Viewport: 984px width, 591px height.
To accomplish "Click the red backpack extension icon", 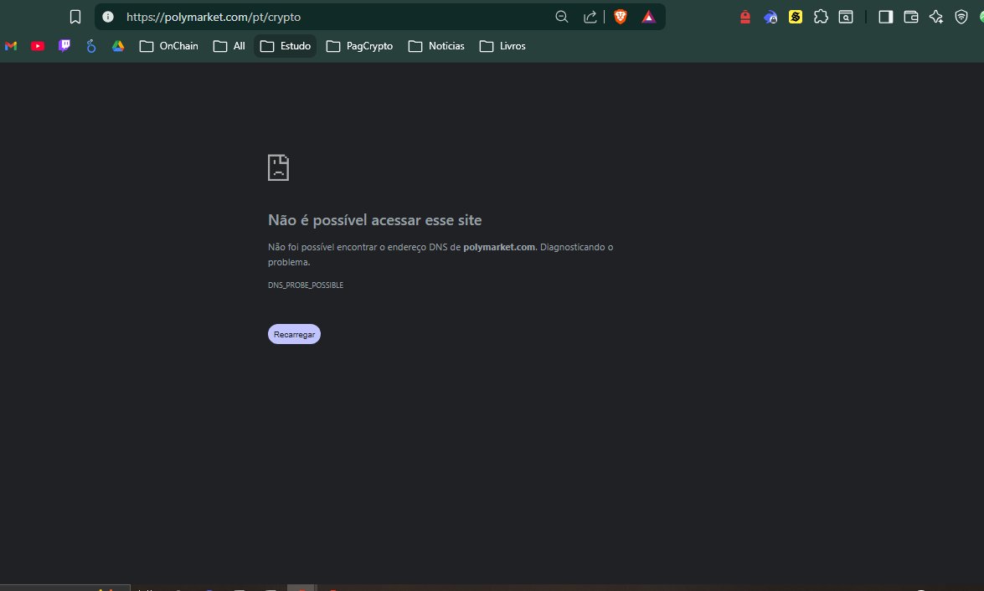I will pyautogui.click(x=744, y=17).
